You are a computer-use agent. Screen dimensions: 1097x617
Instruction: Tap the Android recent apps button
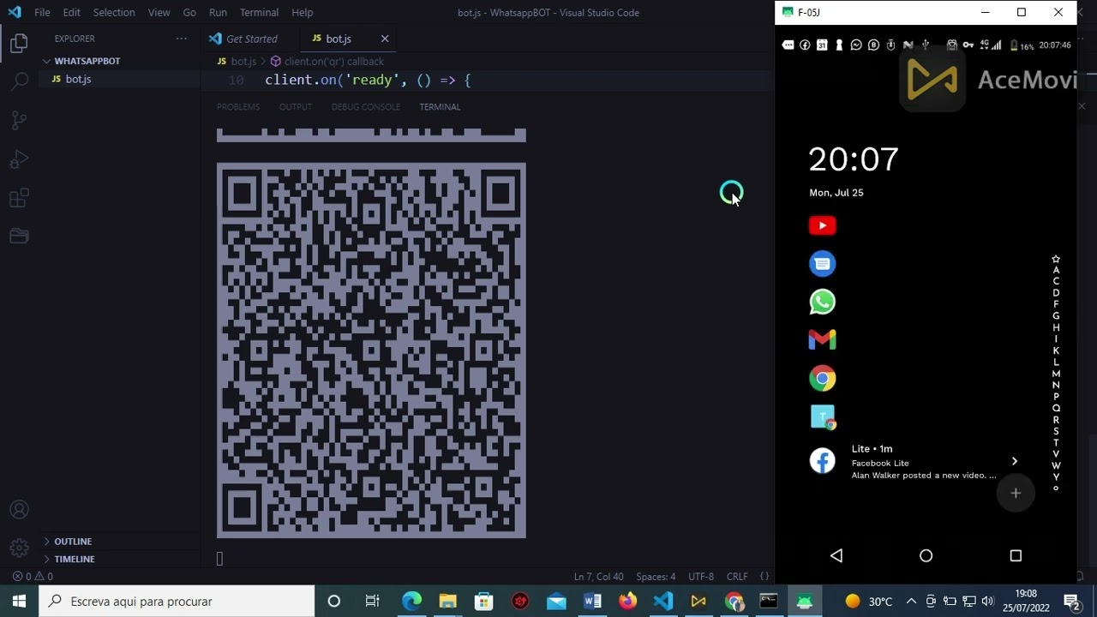pyautogui.click(x=1016, y=555)
